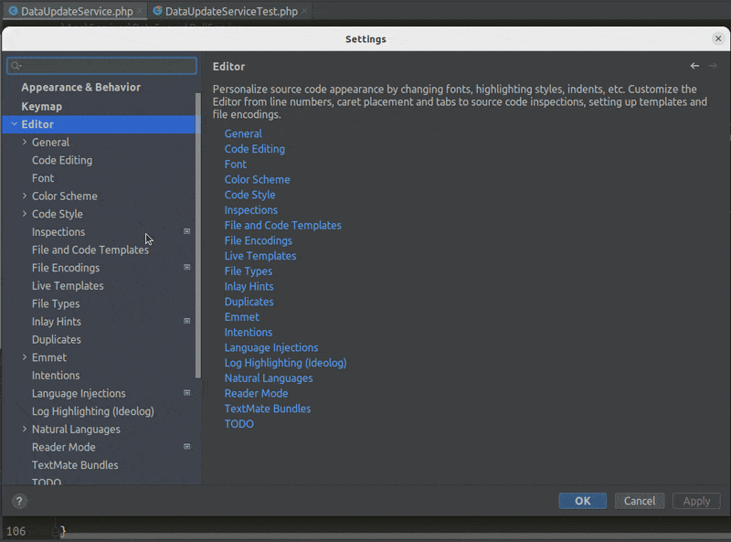This screenshot has height=542, width=731.
Task: Switch to the DataUpdateService.php tab
Action: (x=75, y=11)
